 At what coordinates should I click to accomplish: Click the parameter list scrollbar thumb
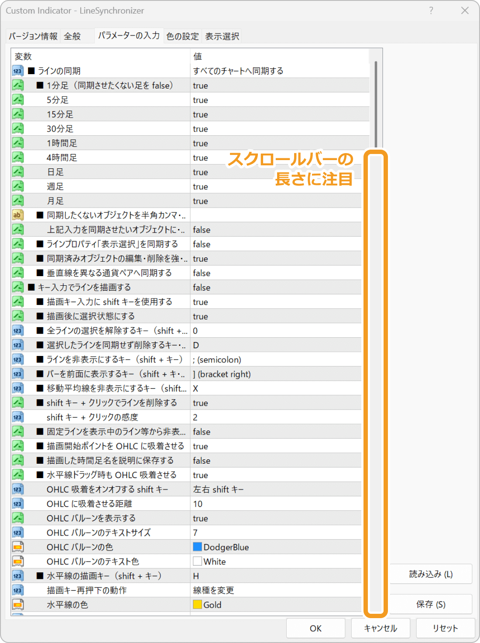376,104
